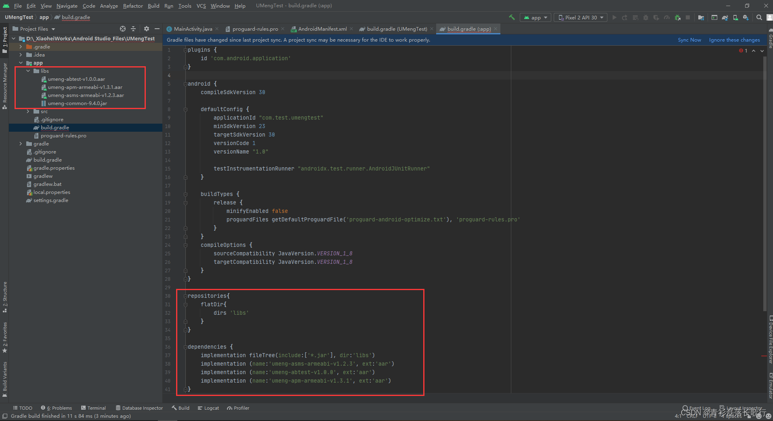Click the Collapse All icon in Project panel
Screen dimensions: 773x421
[x=133, y=29]
